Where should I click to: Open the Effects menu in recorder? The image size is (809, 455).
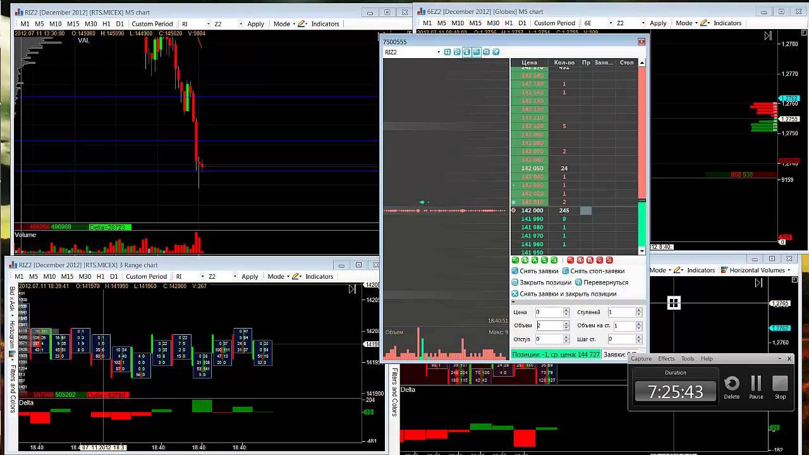point(666,358)
